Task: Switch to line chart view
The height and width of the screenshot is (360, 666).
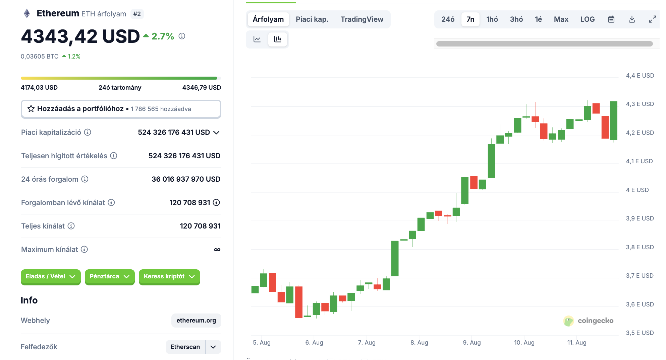Action: (257, 39)
